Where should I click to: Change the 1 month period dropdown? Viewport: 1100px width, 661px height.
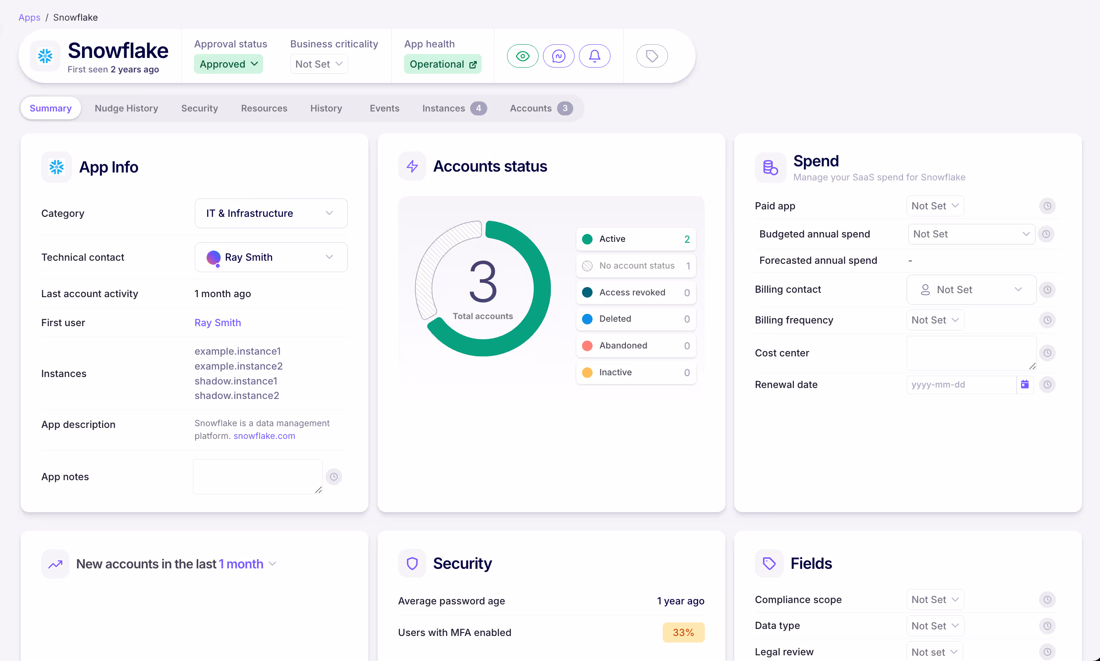tap(247, 564)
